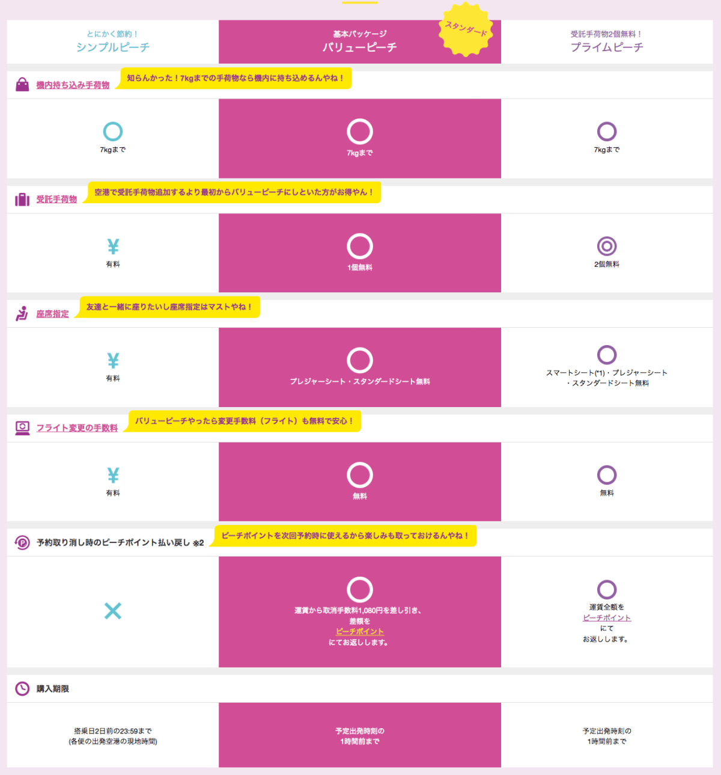Screen dimensions: 721x775
Task: Open the 座席指定 link
Action: point(52,314)
